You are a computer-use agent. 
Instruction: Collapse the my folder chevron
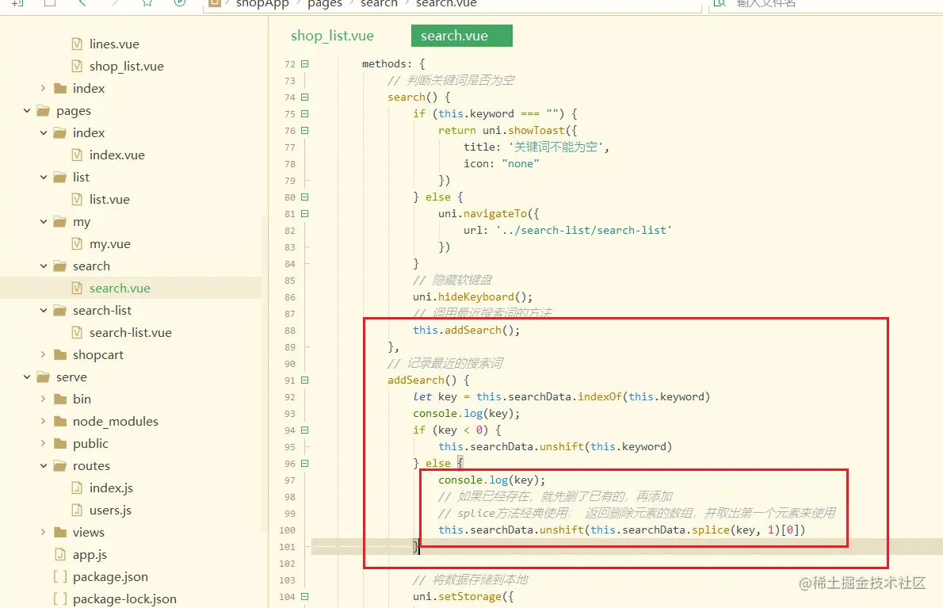pos(44,222)
